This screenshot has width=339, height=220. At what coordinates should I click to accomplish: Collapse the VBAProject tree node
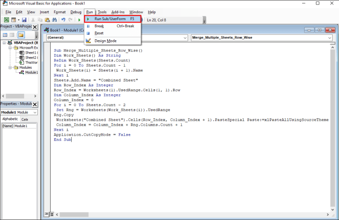click(x=4, y=43)
